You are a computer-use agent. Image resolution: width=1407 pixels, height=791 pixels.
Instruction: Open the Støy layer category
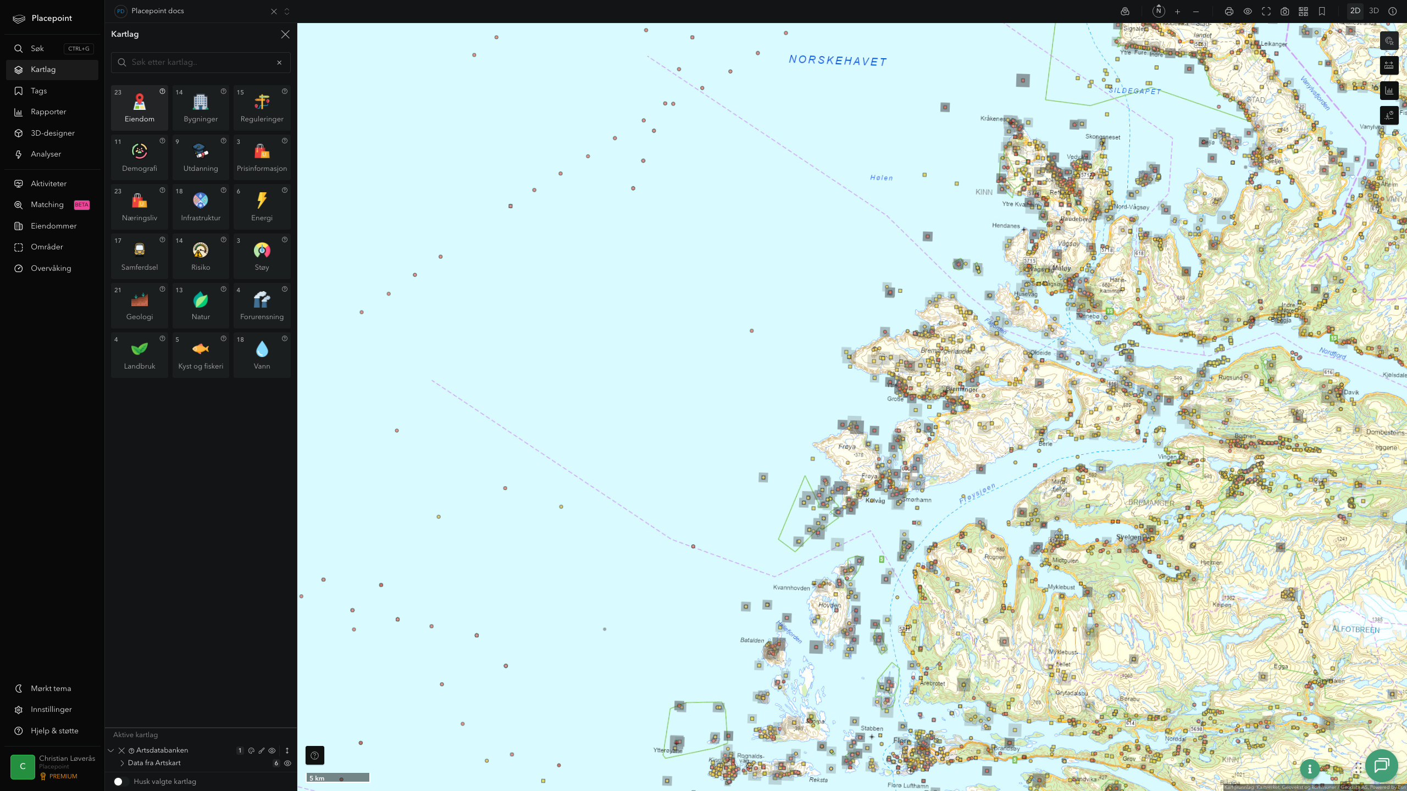(x=262, y=256)
